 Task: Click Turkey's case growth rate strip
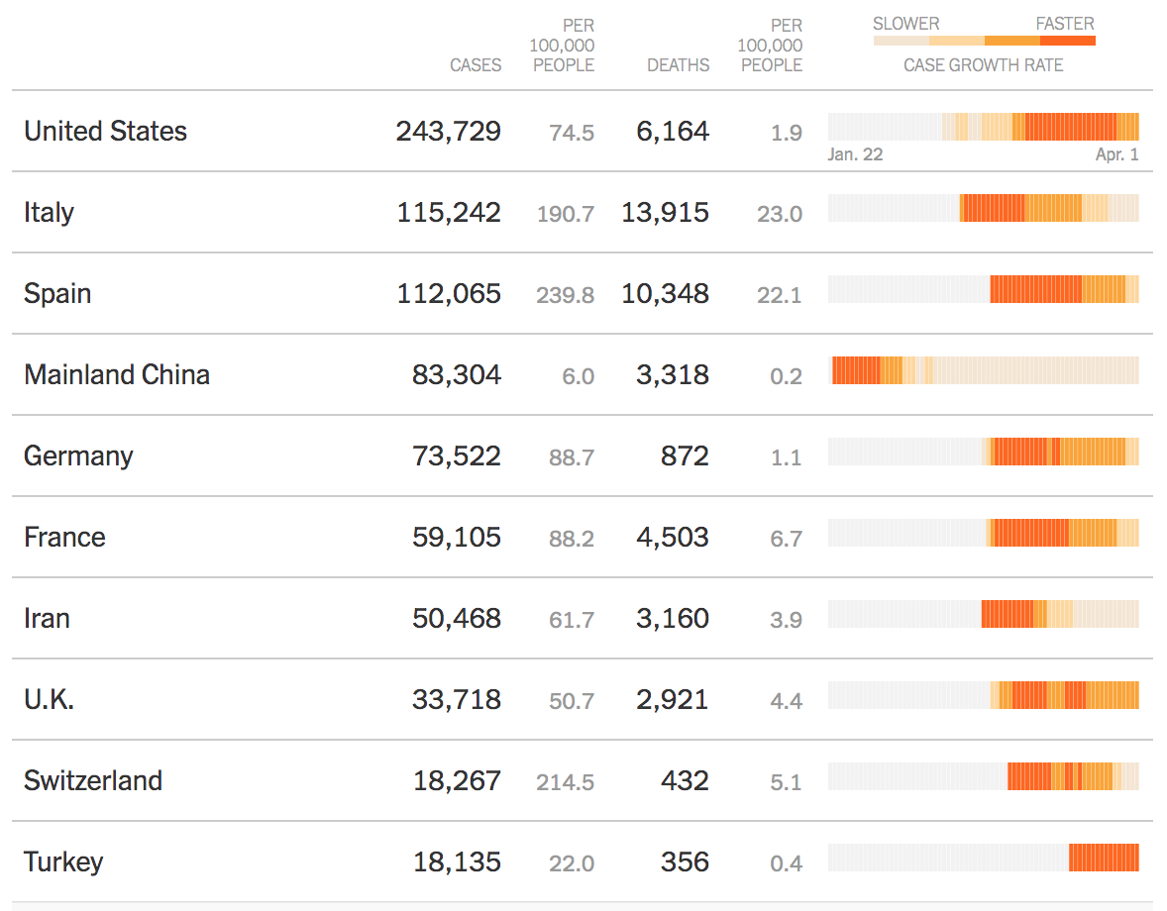[x=983, y=858]
